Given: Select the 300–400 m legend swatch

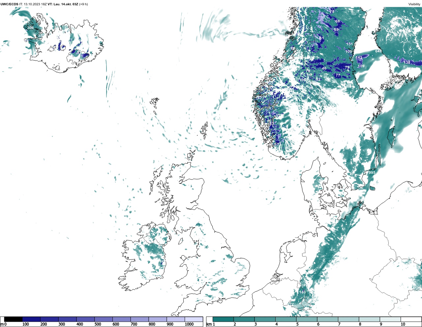Looking at the screenshot, I should 67,319.
